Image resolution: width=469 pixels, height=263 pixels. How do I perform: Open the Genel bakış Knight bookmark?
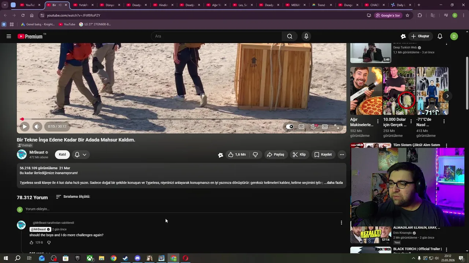pos(38,24)
